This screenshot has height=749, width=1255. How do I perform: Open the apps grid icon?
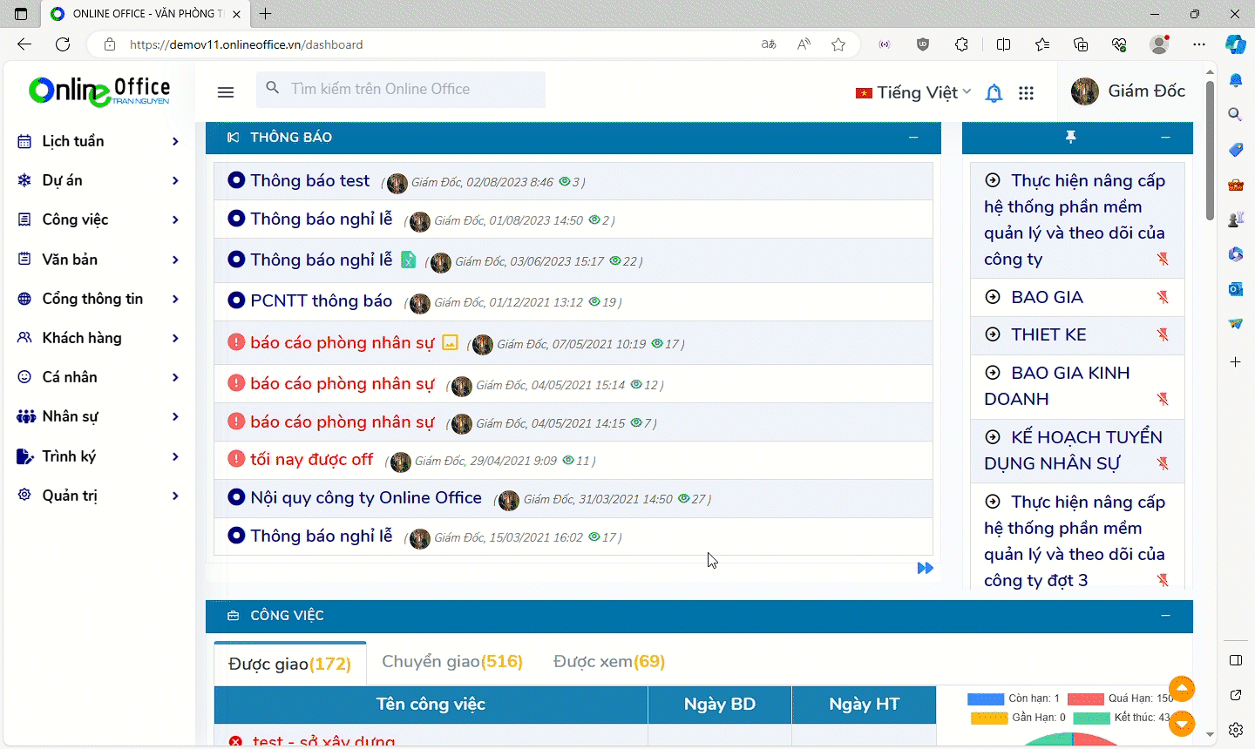(1027, 93)
